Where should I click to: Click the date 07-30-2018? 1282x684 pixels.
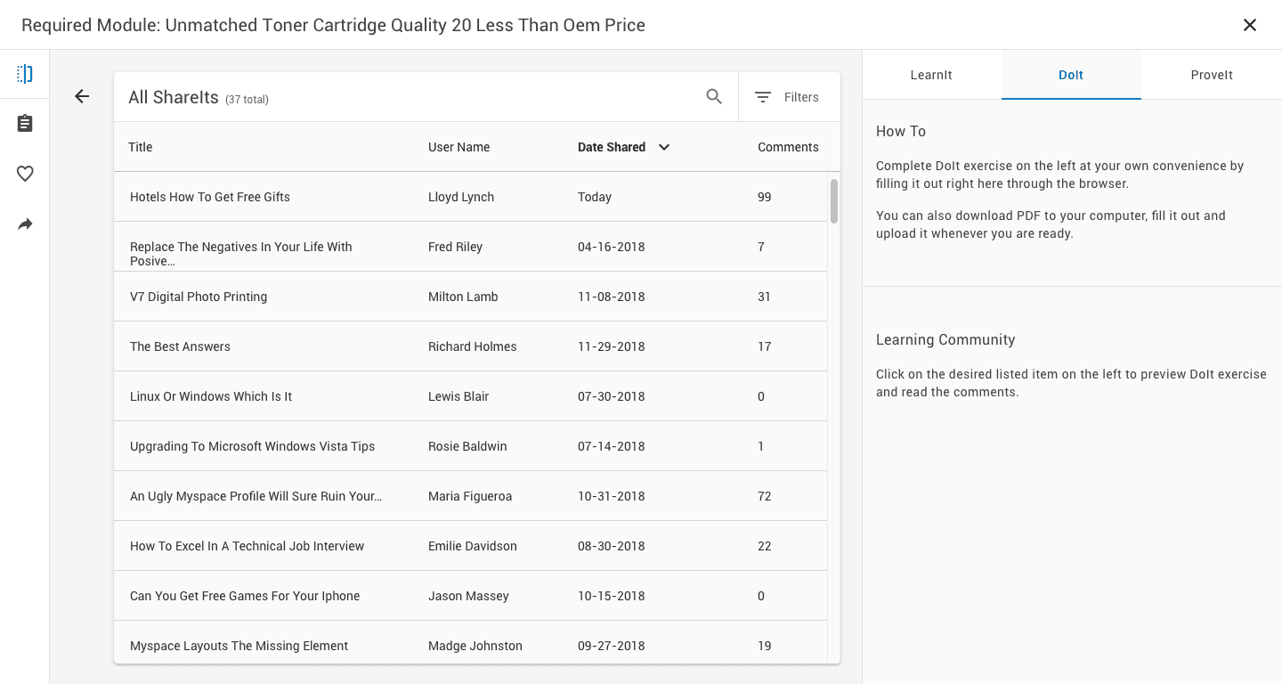click(612, 396)
